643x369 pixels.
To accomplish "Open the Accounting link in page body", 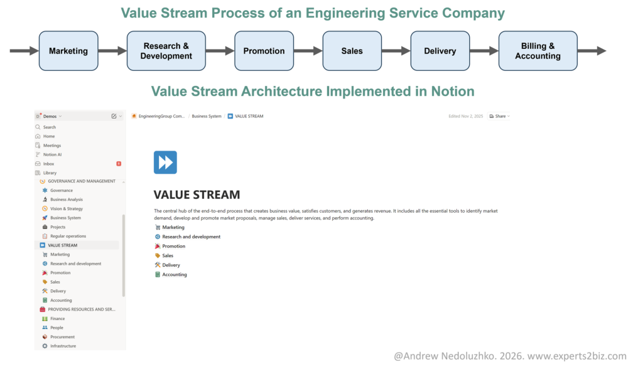I will coord(174,274).
